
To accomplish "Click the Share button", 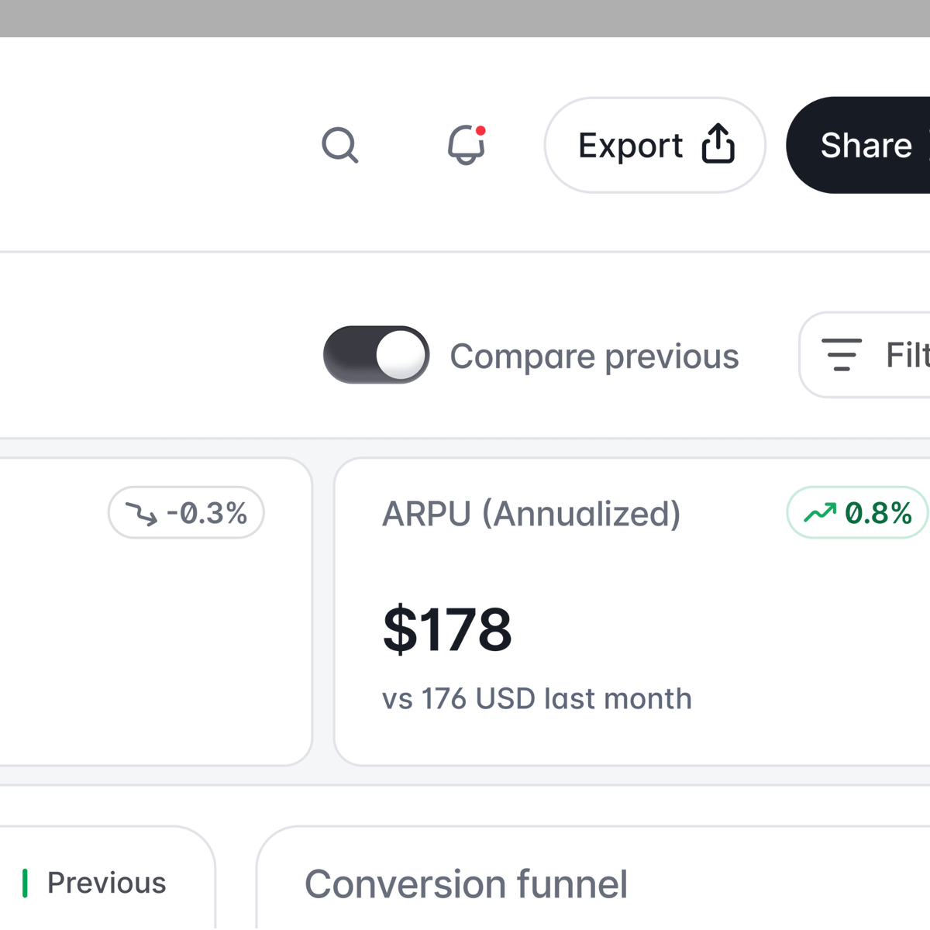I will coord(859,145).
